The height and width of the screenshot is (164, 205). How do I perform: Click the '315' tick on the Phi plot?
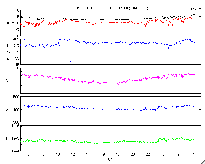tap(17, 45)
